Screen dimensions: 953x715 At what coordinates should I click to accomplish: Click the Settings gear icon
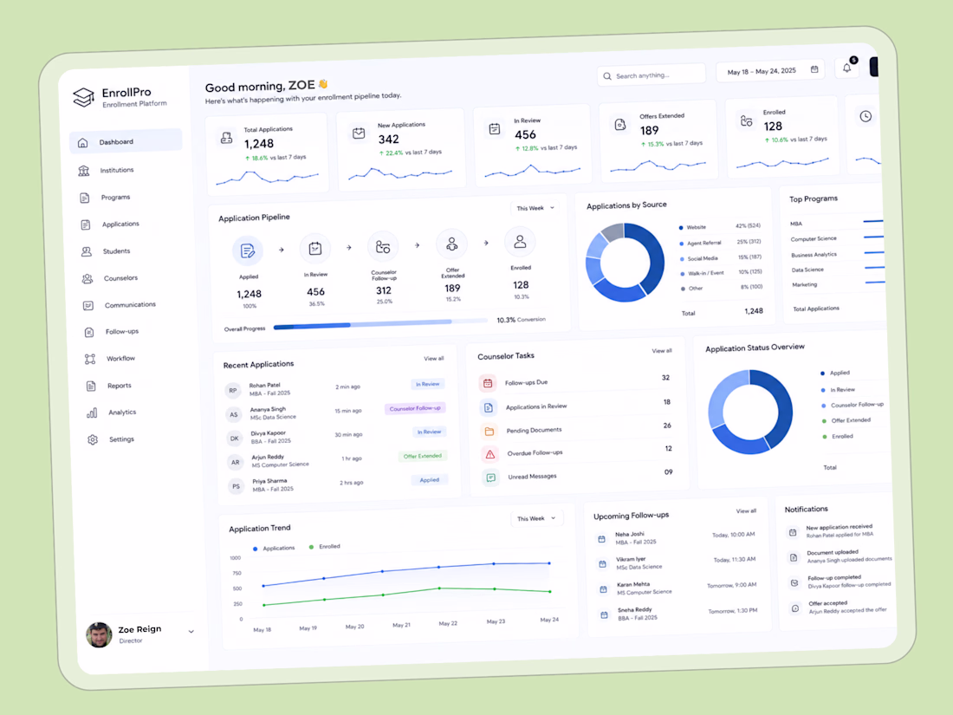(x=93, y=439)
